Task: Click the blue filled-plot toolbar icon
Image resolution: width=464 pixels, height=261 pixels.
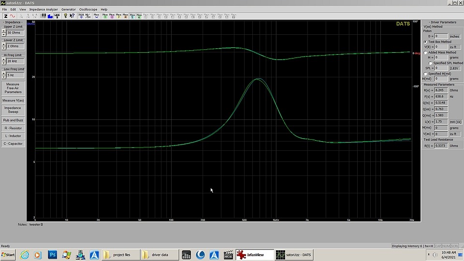Action: (50, 16)
